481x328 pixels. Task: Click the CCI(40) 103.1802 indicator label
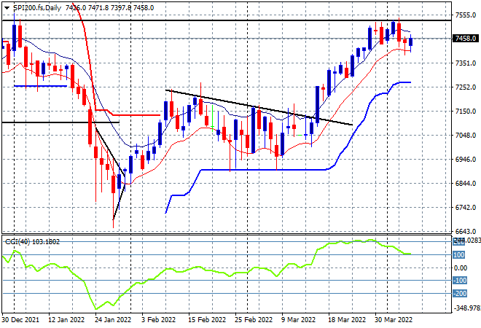pos(33,242)
